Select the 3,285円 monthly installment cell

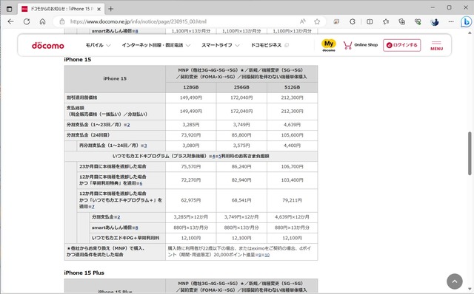tap(191, 125)
